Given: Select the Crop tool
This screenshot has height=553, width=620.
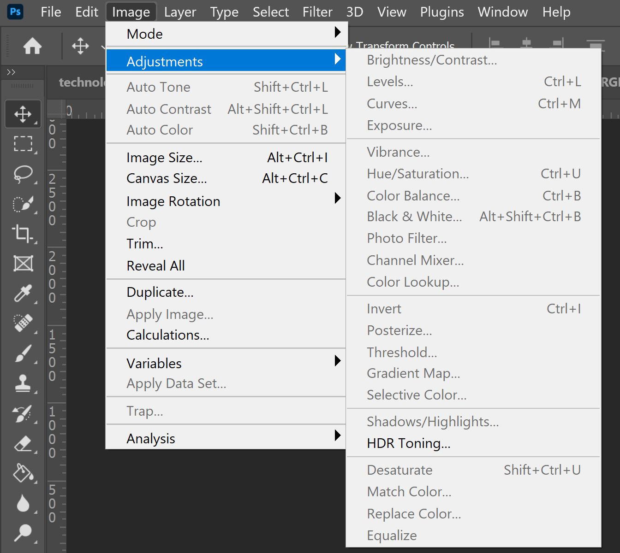Looking at the screenshot, I should point(23,234).
